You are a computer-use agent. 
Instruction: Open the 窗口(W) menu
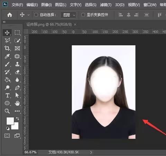tap(150, 5)
